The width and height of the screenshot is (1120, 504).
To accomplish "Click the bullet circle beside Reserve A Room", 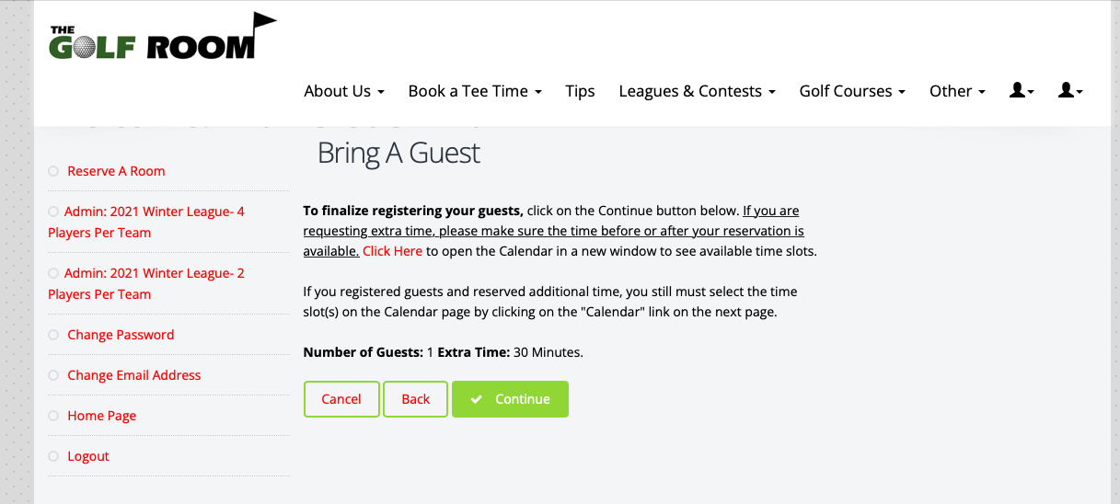I will (x=53, y=171).
